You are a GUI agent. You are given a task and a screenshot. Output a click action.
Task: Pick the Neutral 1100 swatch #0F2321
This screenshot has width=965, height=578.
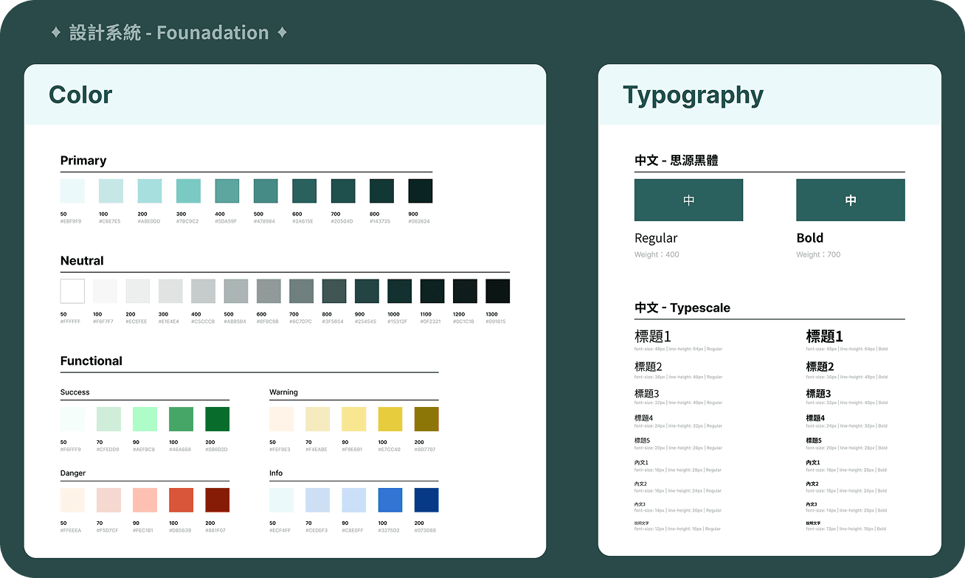[x=432, y=291]
